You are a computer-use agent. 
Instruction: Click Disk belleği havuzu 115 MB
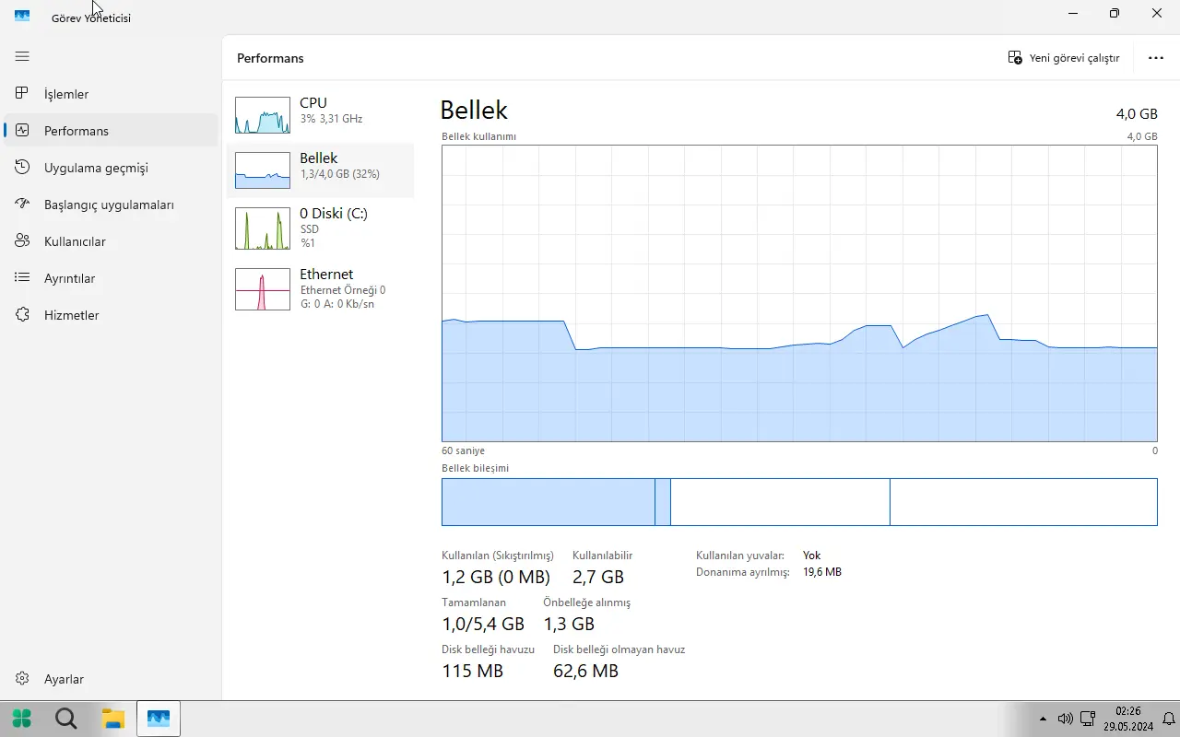(473, 672)
